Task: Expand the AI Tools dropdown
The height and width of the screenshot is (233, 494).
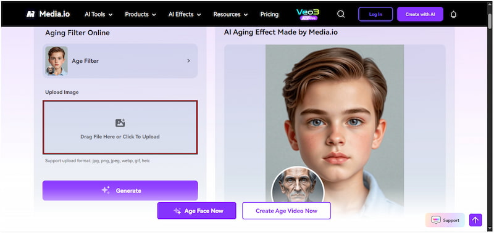Action: coord(98,14)
